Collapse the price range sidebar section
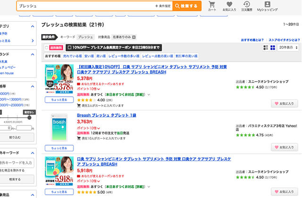The height and width of the screenshot is (198, 302). pos(33,86)
